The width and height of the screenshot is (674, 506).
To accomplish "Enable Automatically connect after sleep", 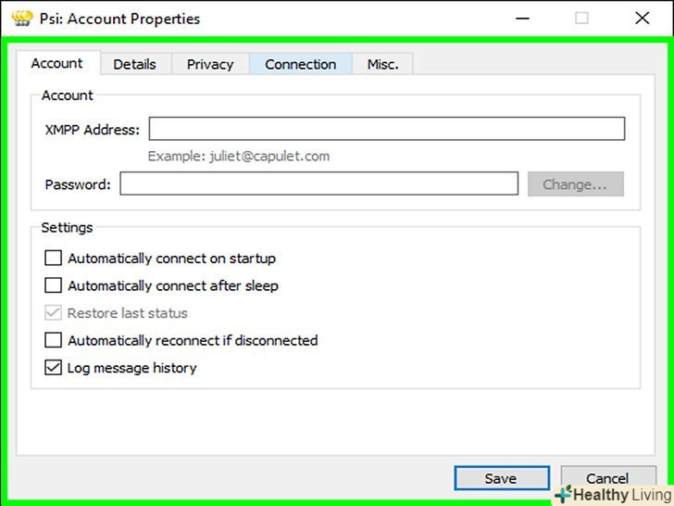I will click(53, 285).
